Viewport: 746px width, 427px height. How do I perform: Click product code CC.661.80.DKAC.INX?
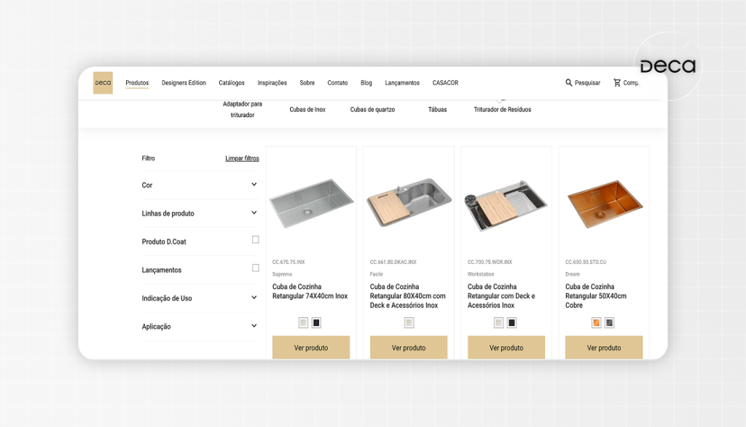393,262
